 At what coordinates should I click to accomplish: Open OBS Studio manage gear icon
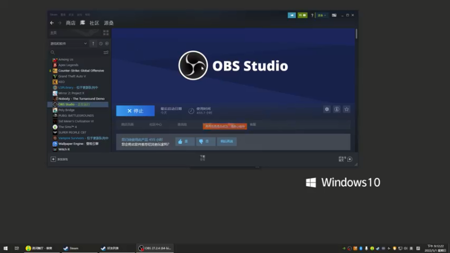(327, 109)
